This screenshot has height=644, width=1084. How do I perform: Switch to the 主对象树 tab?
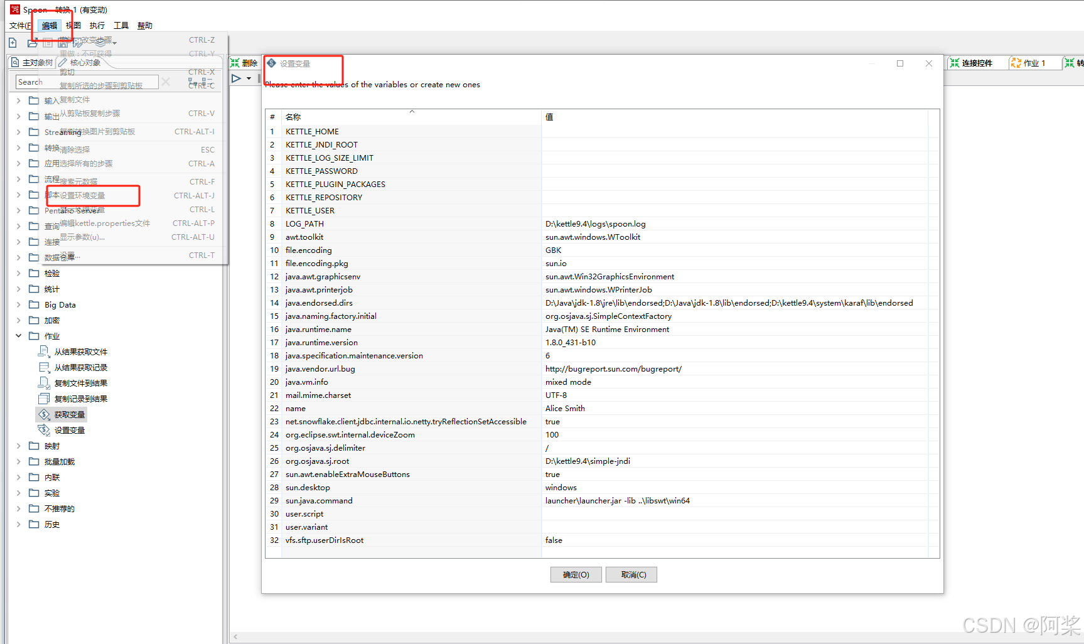coord(32,63)
